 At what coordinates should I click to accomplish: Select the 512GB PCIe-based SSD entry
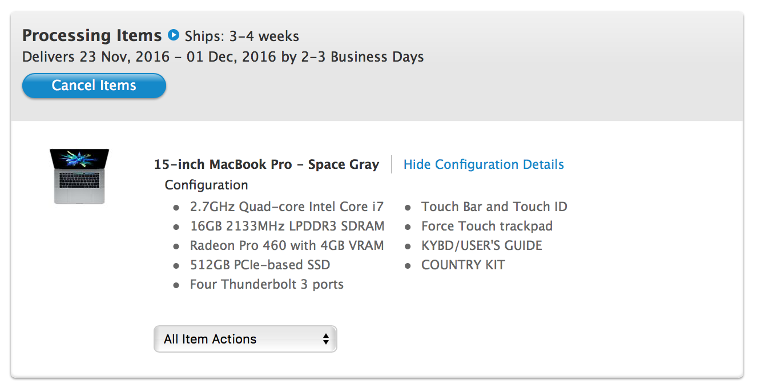[x=260, y=265]
